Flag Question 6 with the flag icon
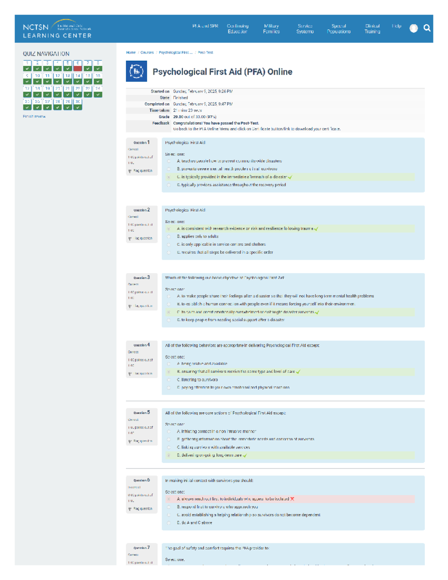Image resolution: width=448 pixels, height=580 pixels. point(130,509)
